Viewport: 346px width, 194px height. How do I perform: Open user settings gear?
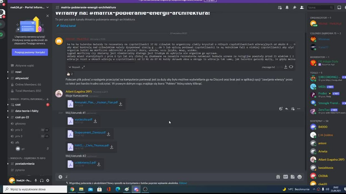point(48,181)
